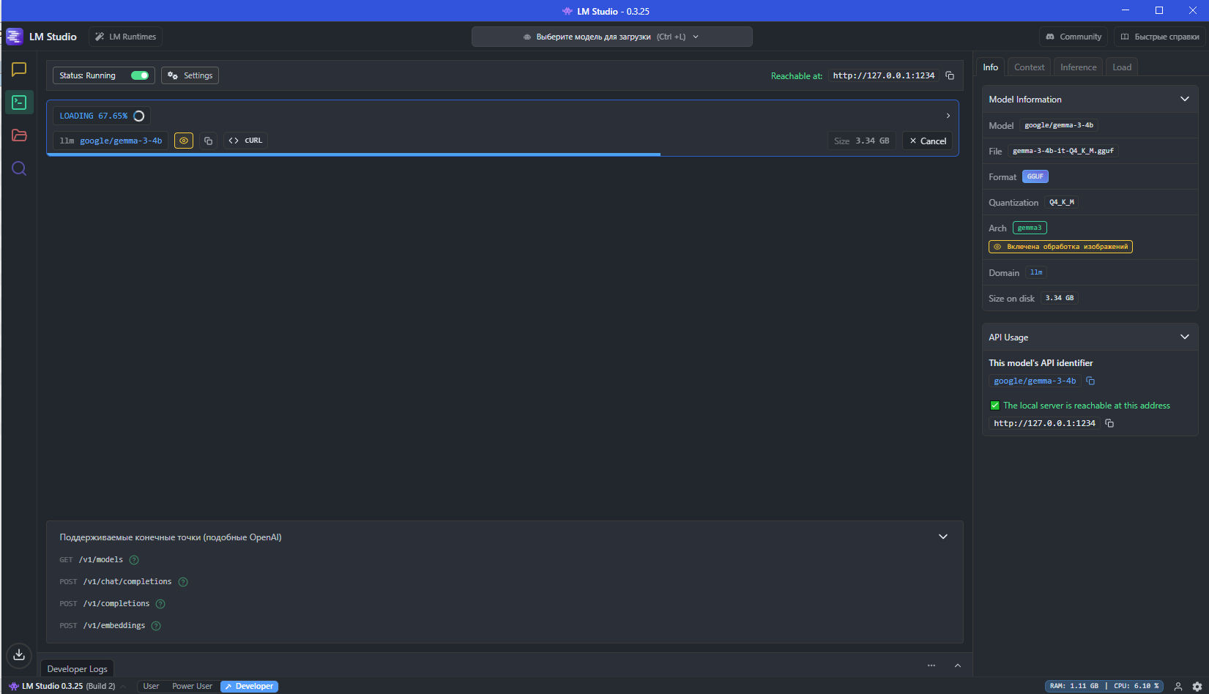Click the image processing enabled badge
Screen dimensions: 1209x694
1060,247
